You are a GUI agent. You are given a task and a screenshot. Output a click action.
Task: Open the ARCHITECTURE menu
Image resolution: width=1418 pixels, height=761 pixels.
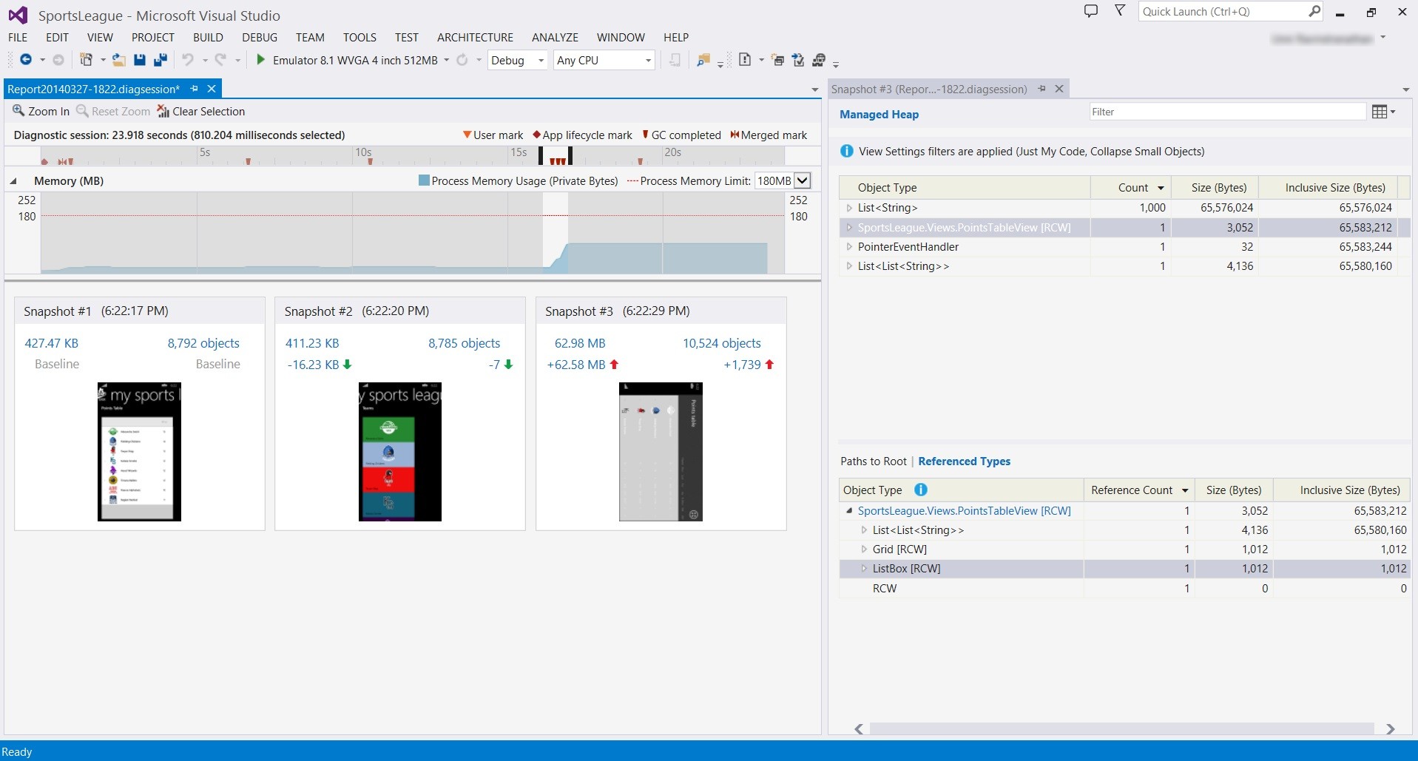click(x=475, y=37)
